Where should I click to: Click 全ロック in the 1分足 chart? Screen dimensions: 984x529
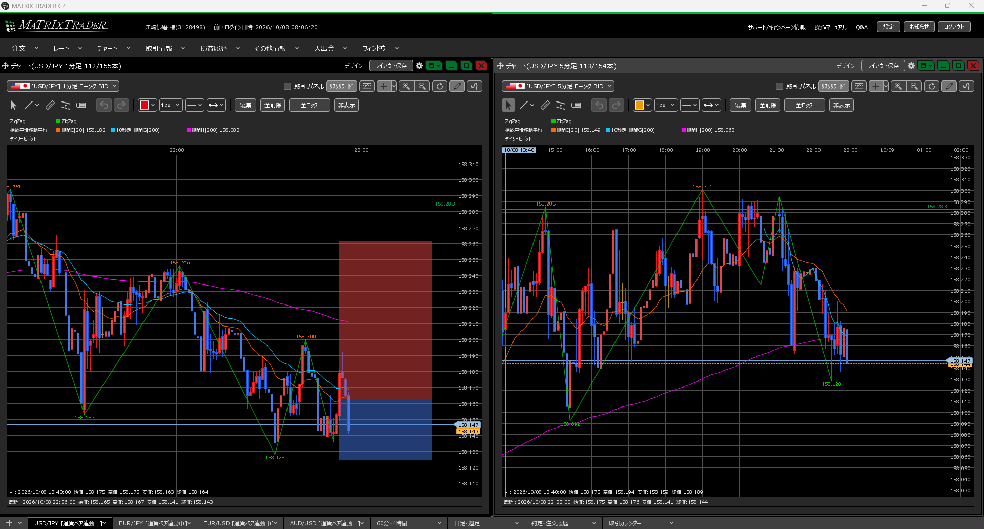(x=309, y=105)
